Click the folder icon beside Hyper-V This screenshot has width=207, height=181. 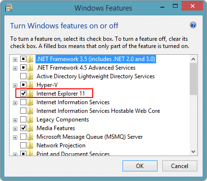click(30, 85)
